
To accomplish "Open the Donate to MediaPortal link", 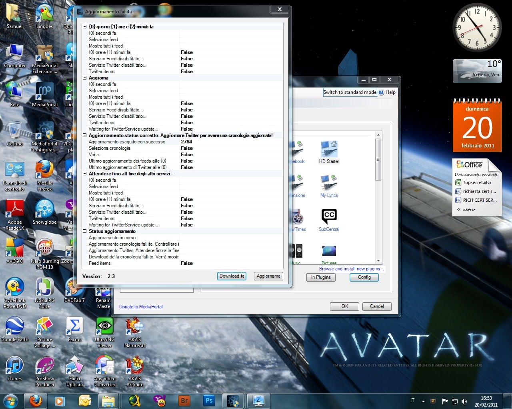I will click(x=141, y=307).
